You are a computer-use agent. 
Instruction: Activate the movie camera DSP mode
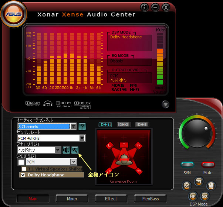pos(211,186)
